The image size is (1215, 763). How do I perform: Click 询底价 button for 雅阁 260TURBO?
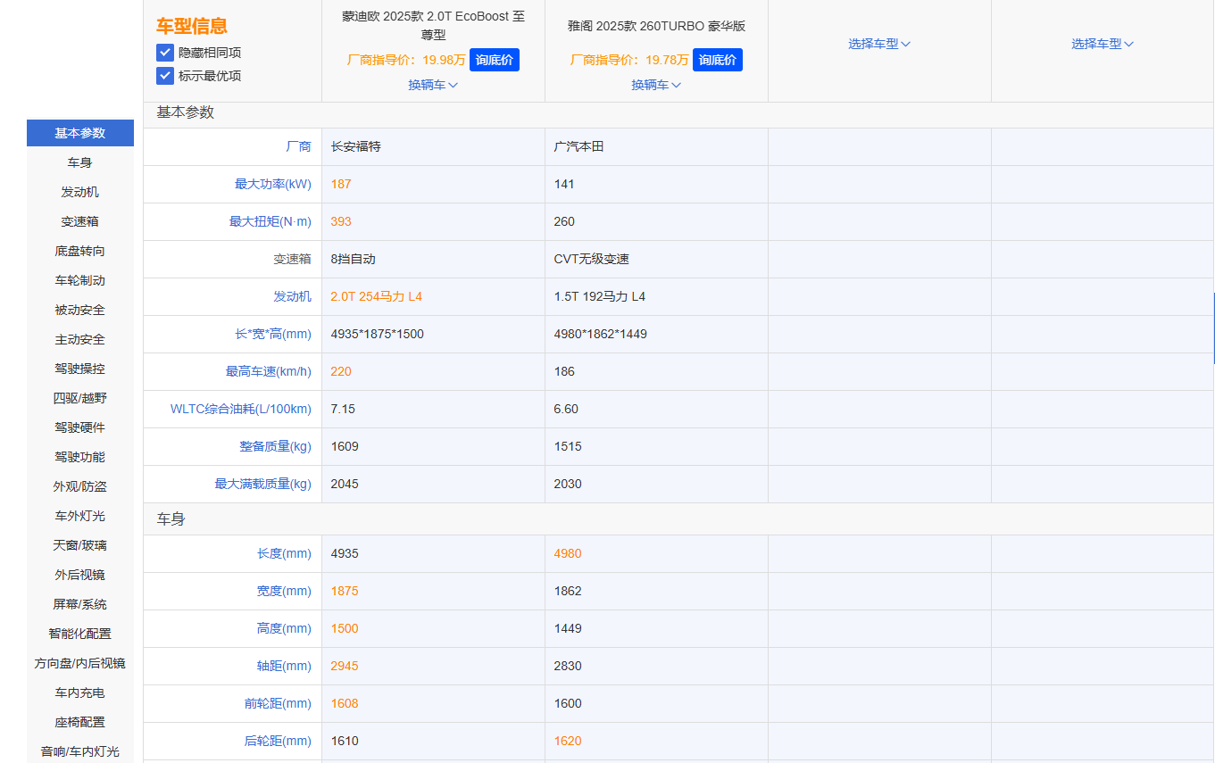point(717,60)
